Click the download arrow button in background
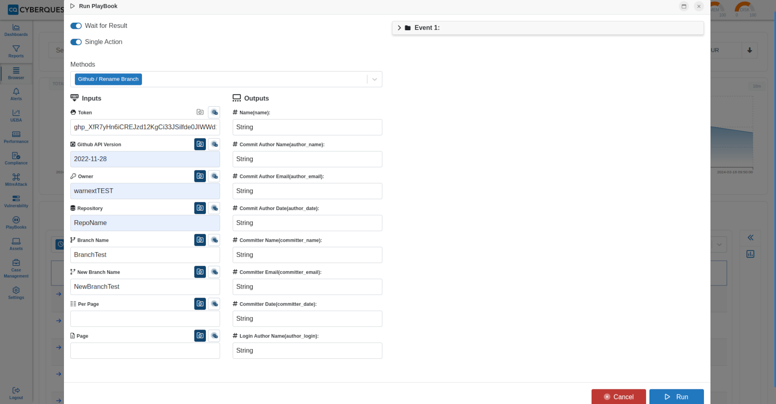Viewport: 776px width, 404px height. point(750,50)
